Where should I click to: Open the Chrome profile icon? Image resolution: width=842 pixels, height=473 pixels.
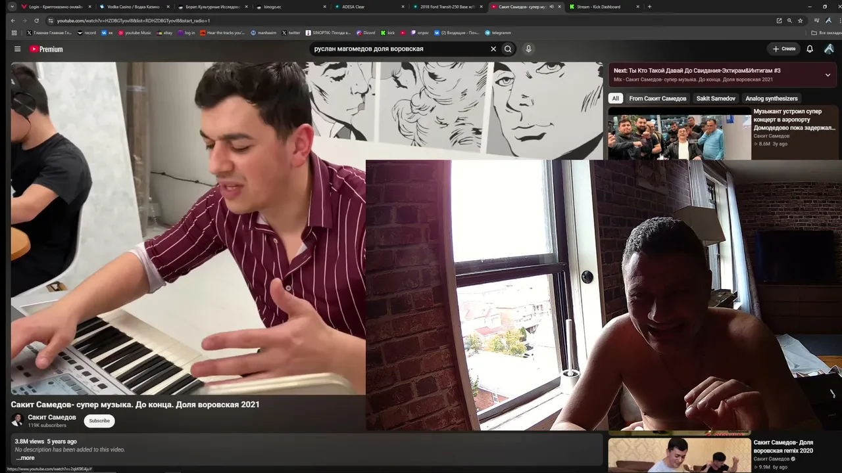point(828,20)
